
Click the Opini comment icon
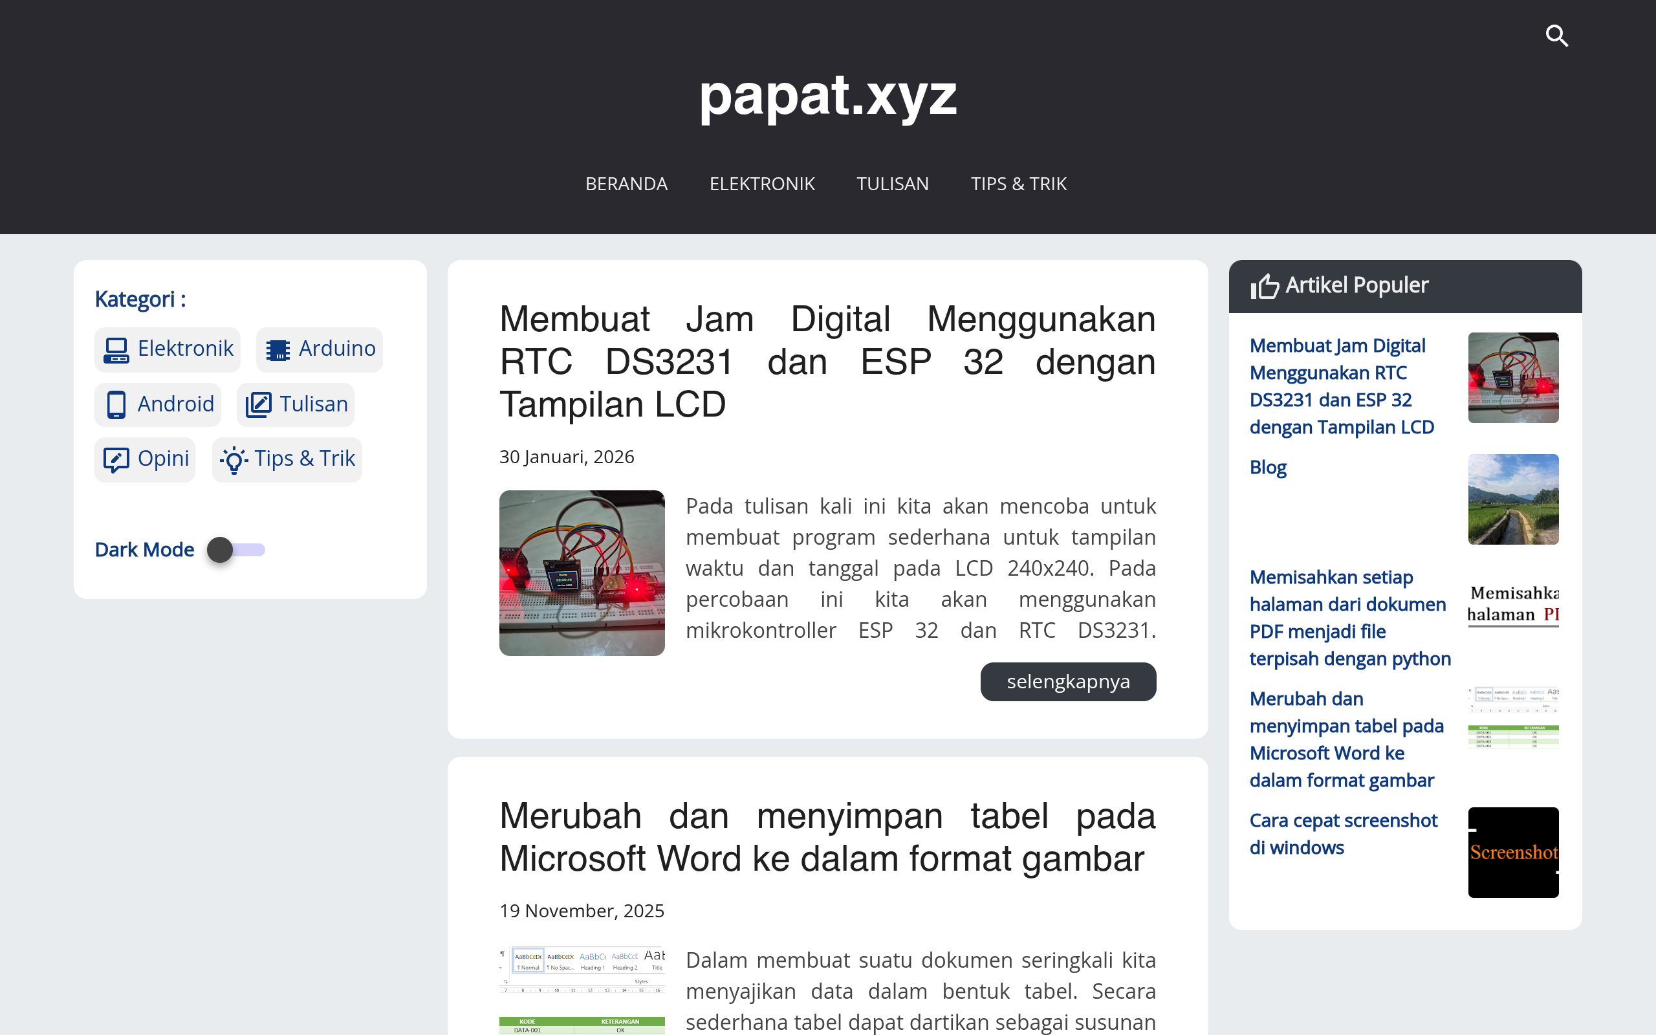tap(116, 460)
